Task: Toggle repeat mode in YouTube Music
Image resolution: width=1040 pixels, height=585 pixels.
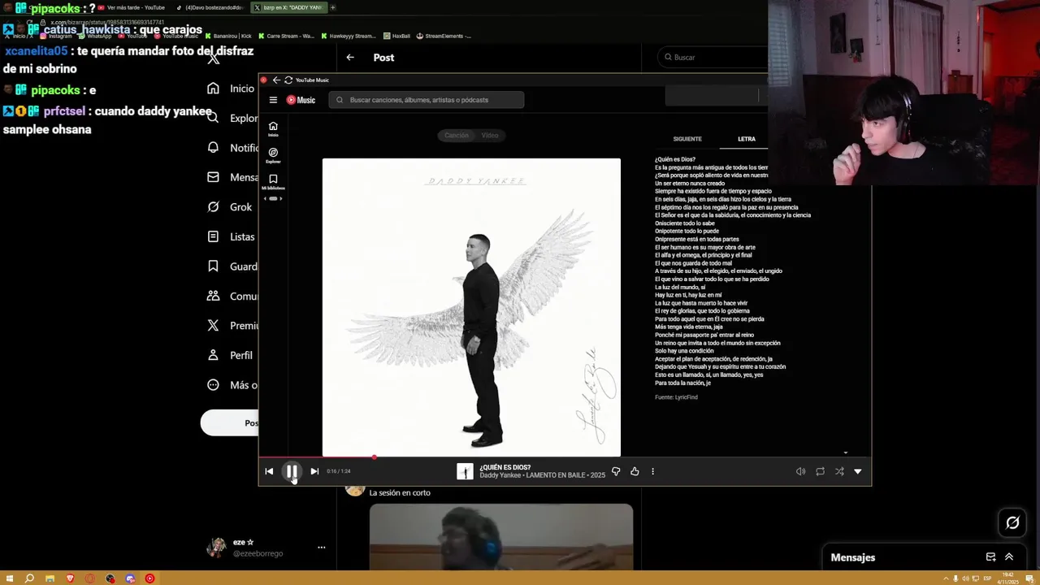Action: point(820,471)
